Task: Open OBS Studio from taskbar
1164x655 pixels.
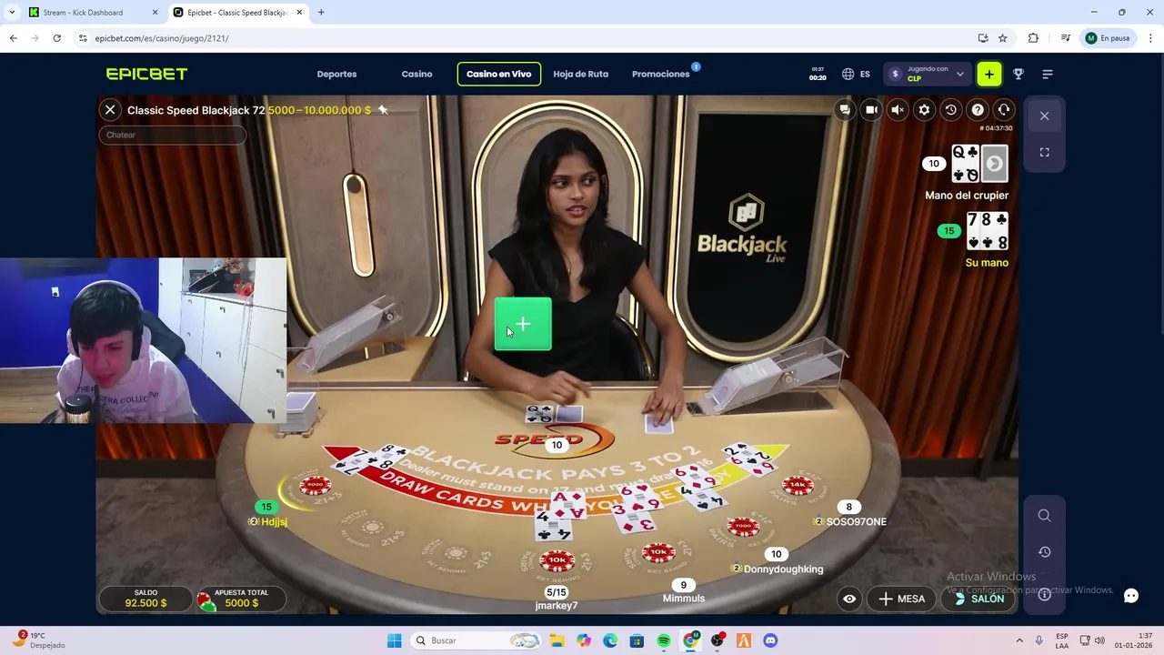Action: 717,640
